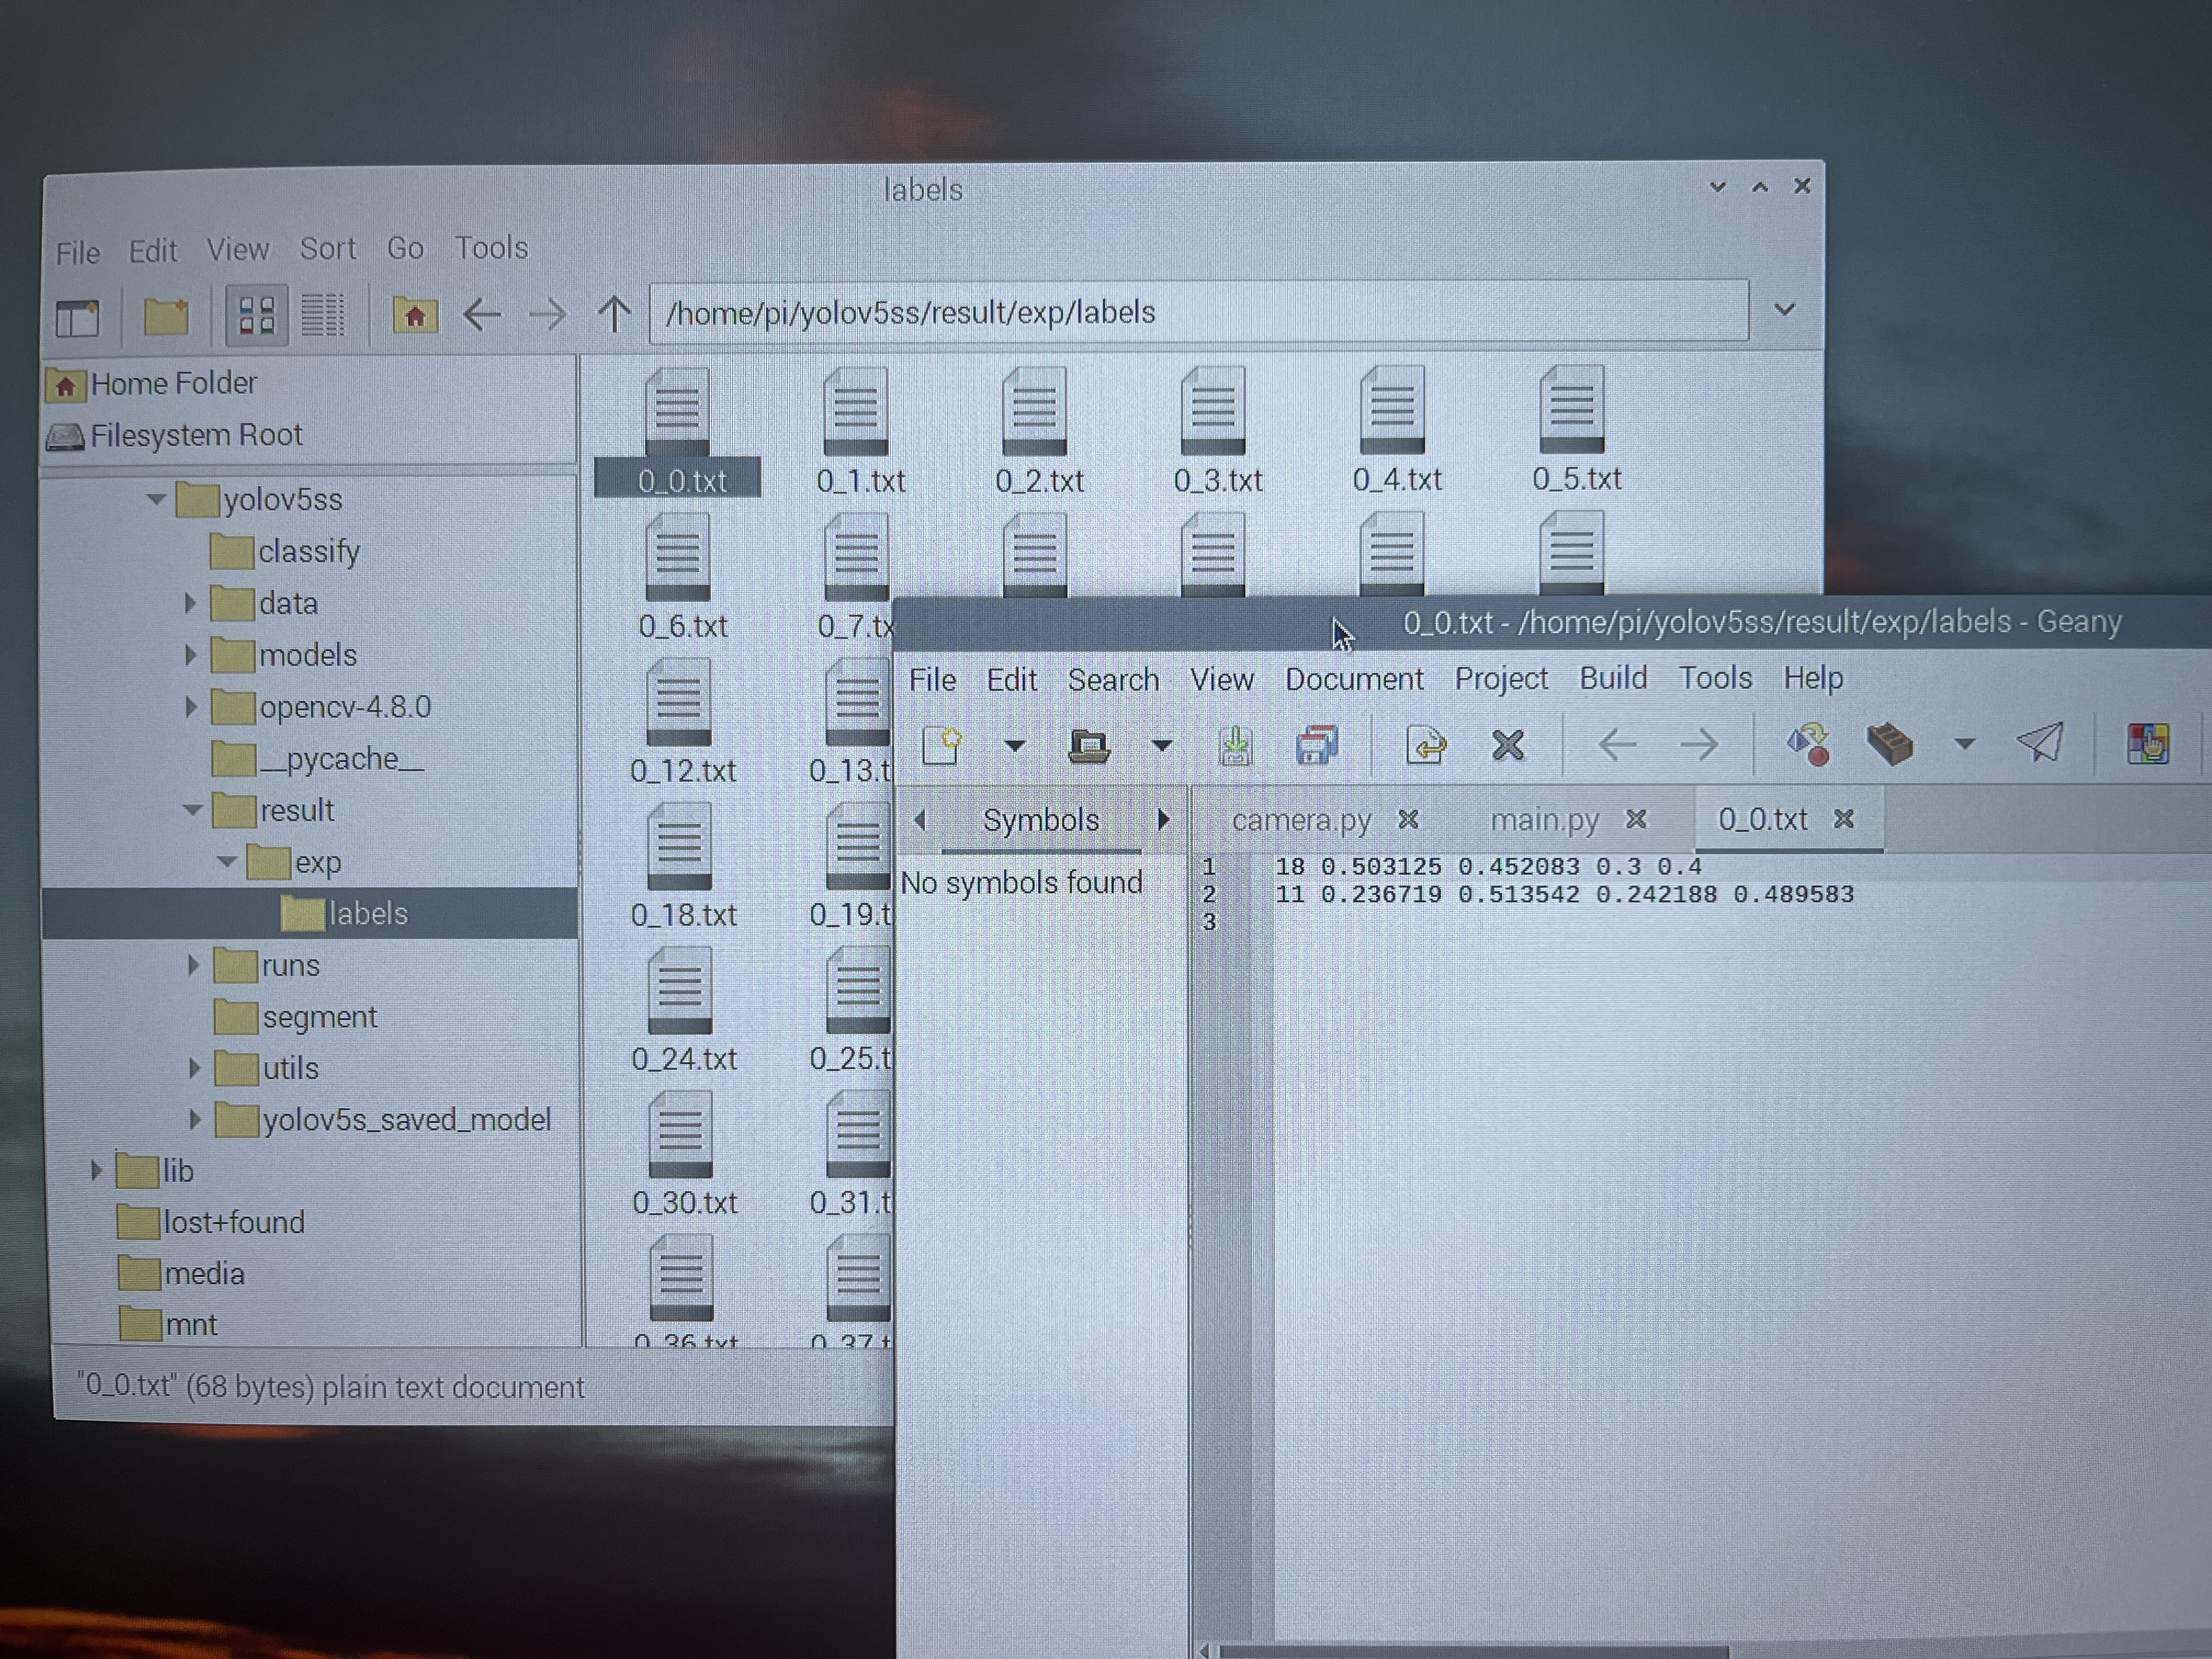Image resolution: width=2212 pixels, height=1659 pixels.
Task: Click Save All icon in Geany toolbar
Action: click(1316, 745)
